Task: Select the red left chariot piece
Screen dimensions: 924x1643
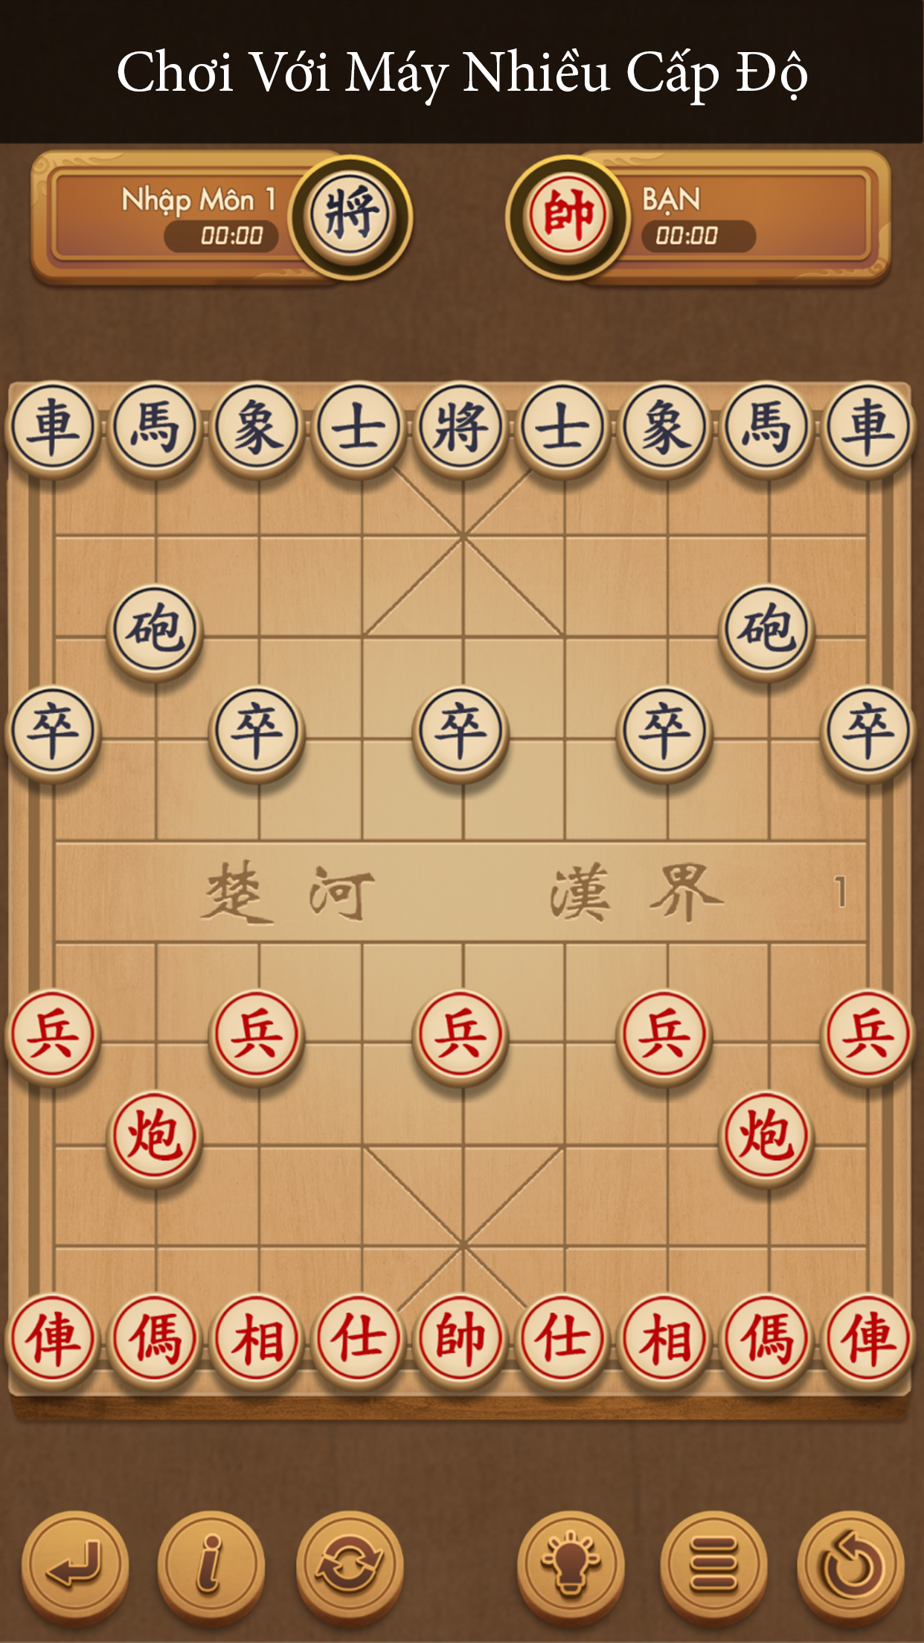Action: point(52,1339)
